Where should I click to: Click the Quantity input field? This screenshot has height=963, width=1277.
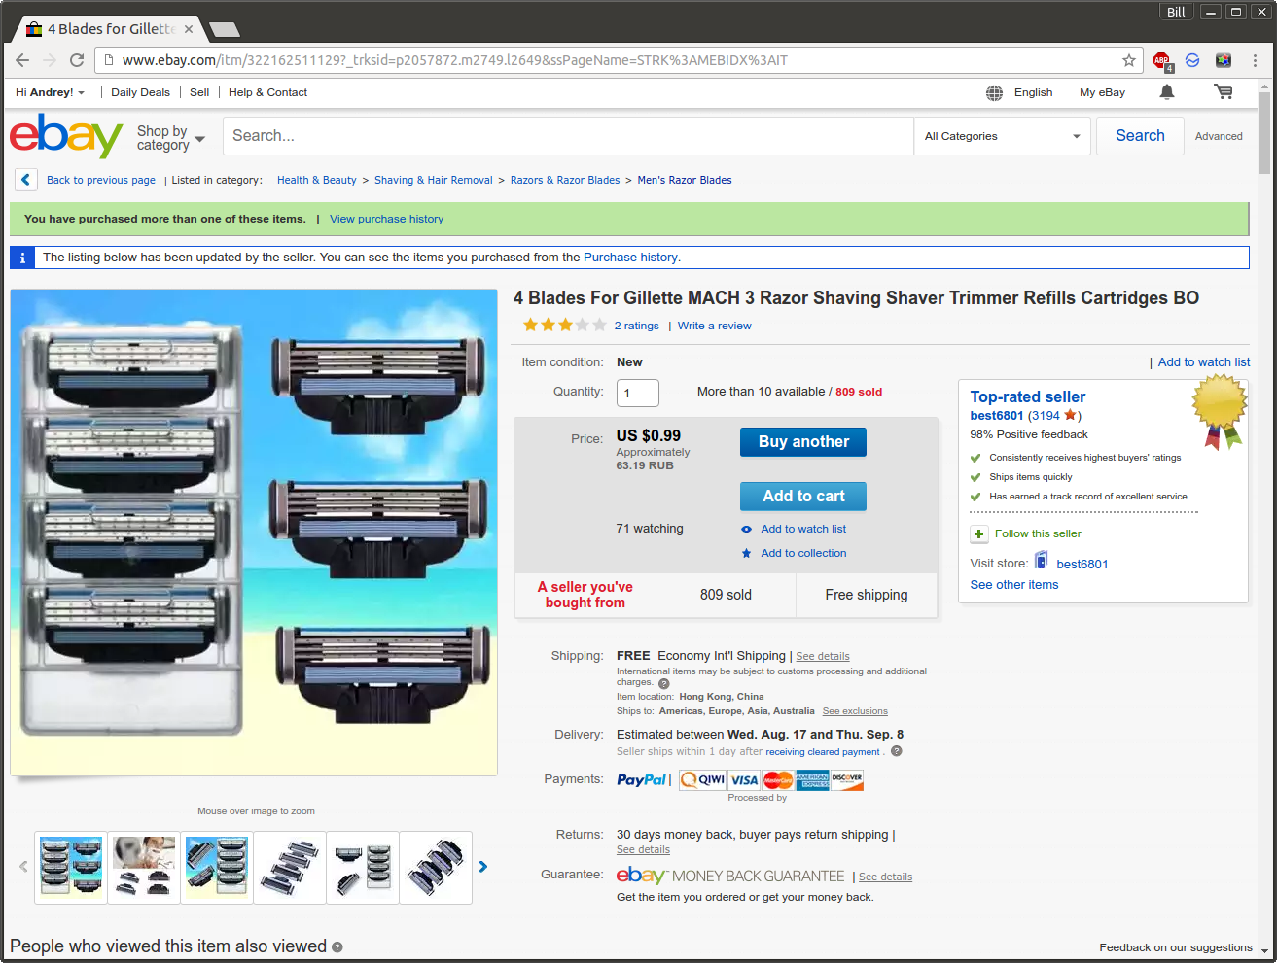coord(637,393)
